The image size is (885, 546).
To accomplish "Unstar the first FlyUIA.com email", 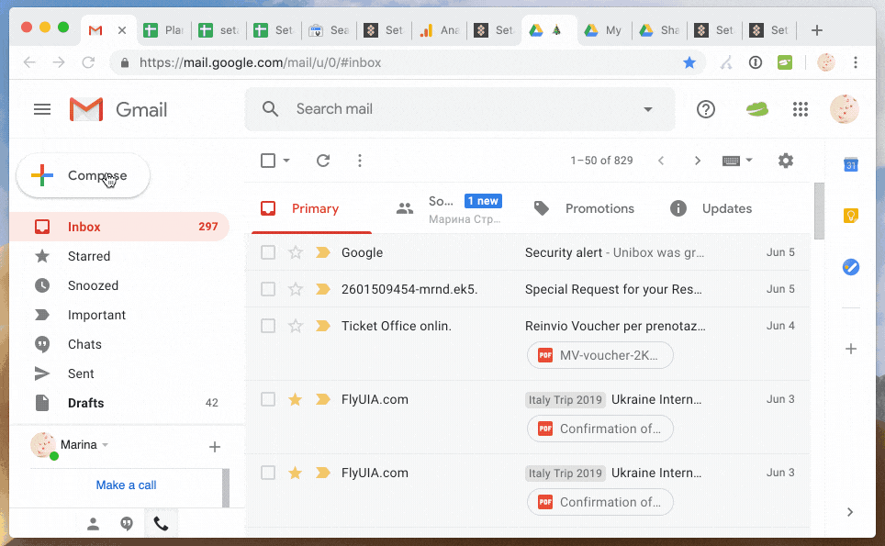I will pyautogui.click(x=296, y=399).
